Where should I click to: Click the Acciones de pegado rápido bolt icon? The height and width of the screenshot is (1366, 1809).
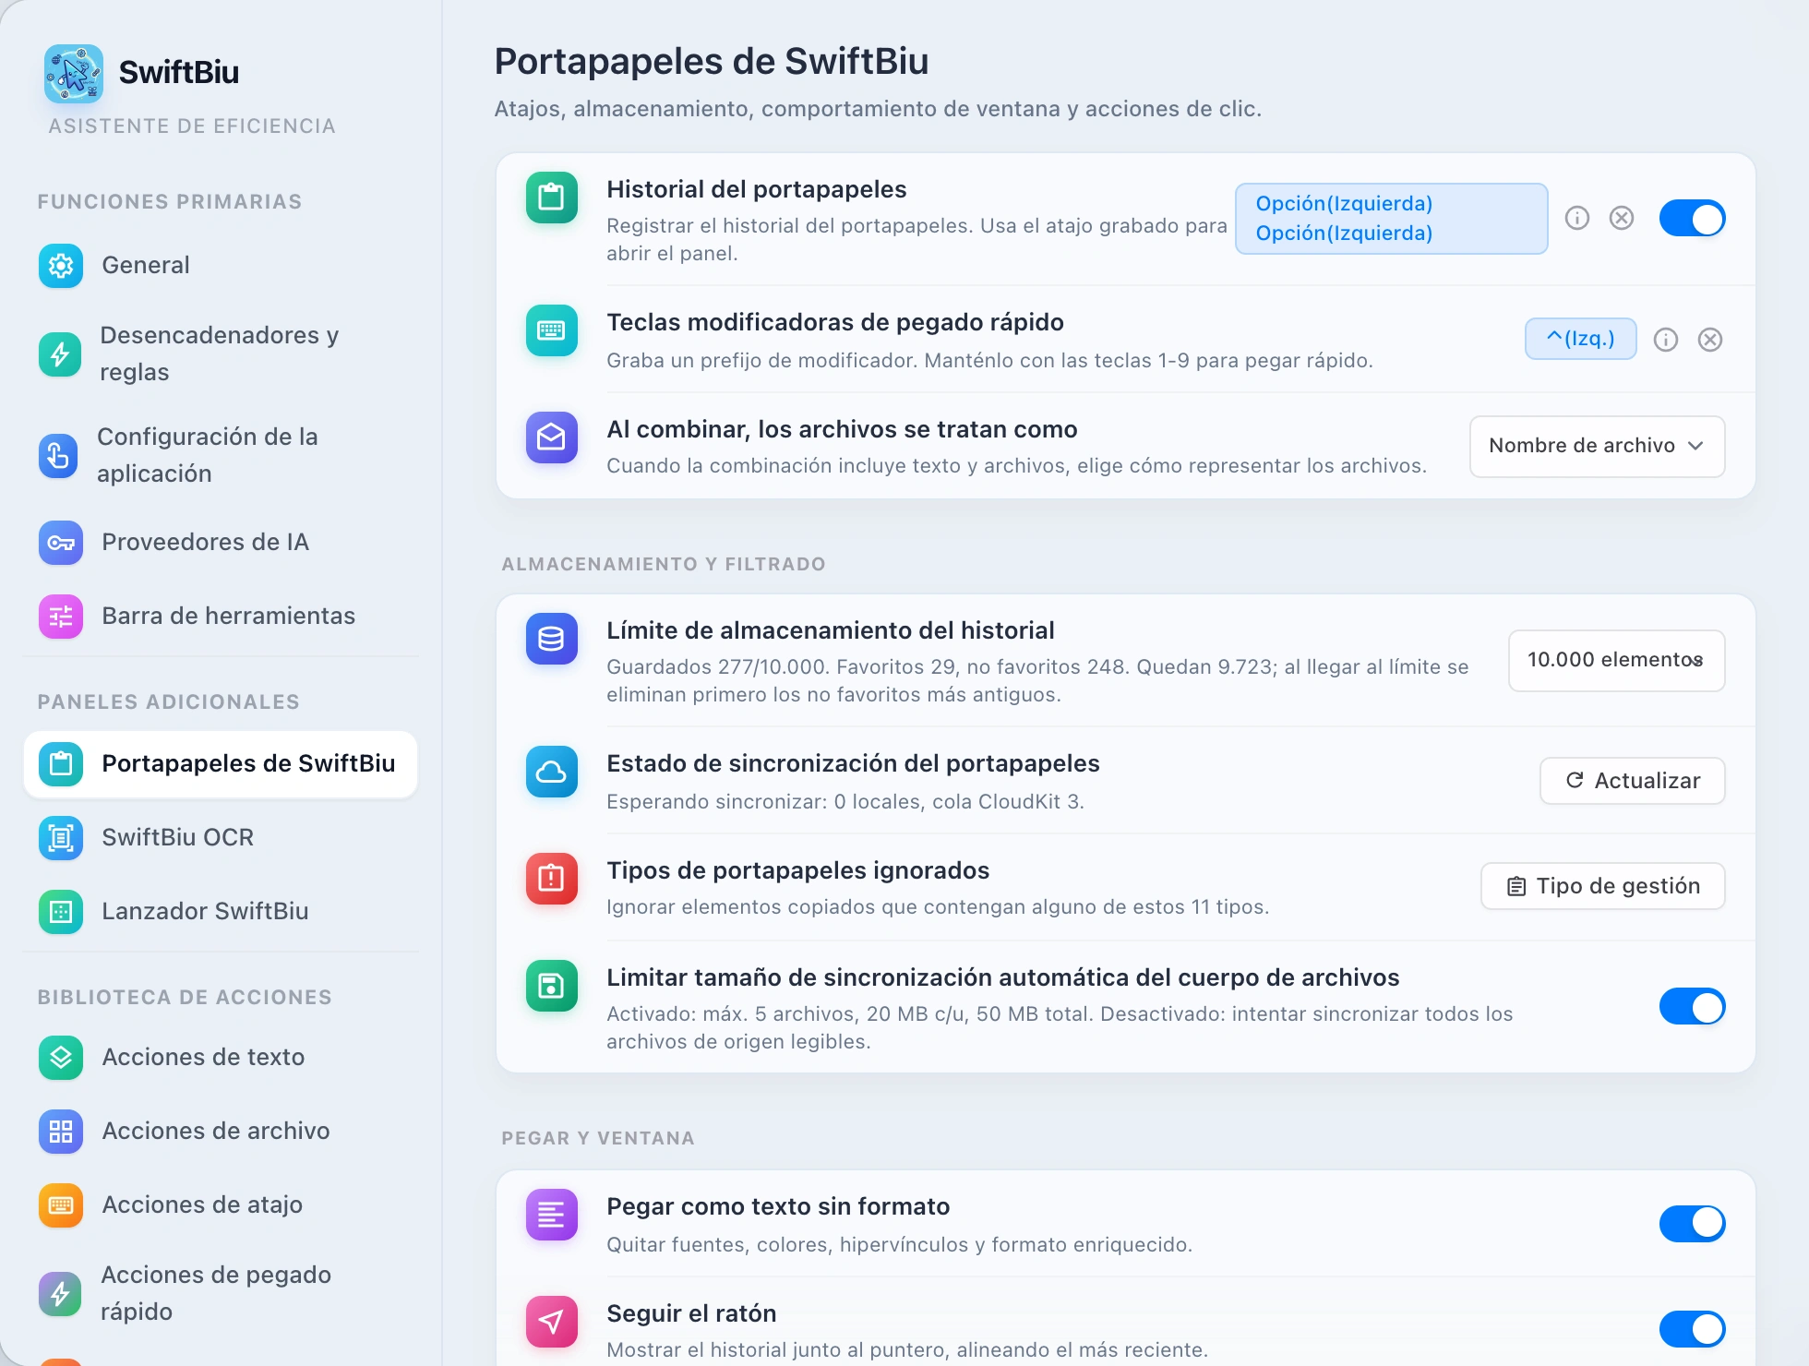tap(60, 1294)
